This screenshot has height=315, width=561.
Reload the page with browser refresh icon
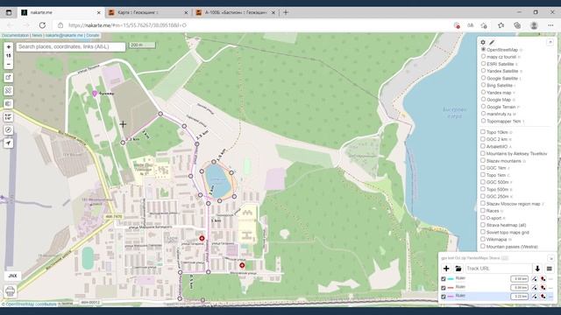[42, 25]
